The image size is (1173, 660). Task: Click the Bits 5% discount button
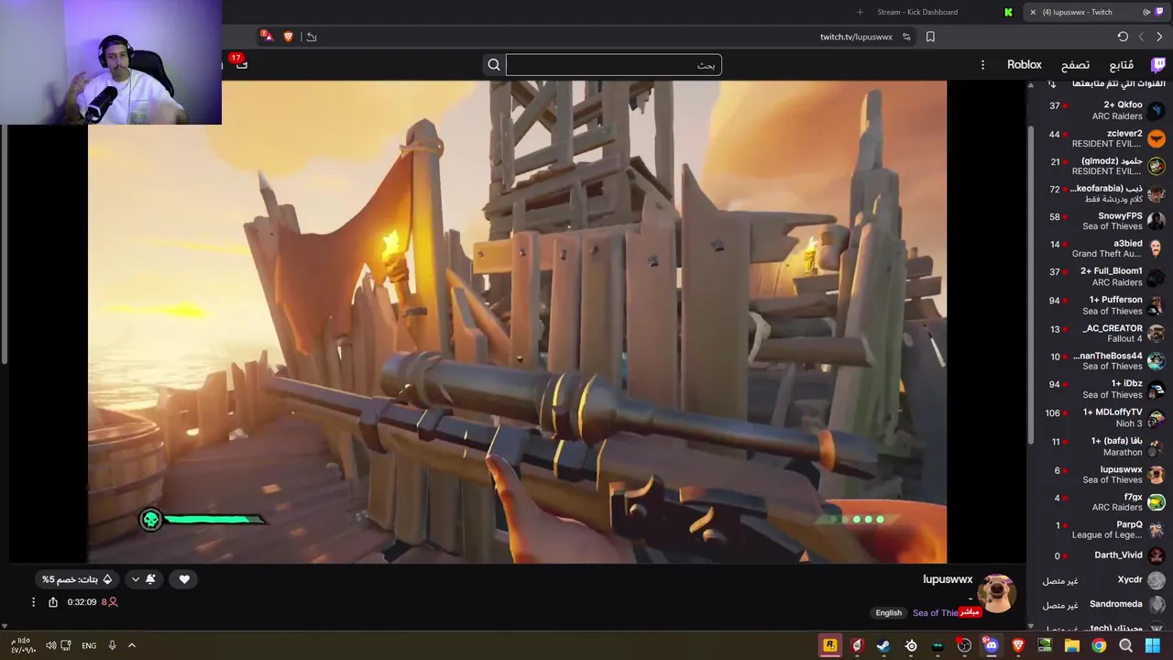pyautogui.click(x=77, y=579)
